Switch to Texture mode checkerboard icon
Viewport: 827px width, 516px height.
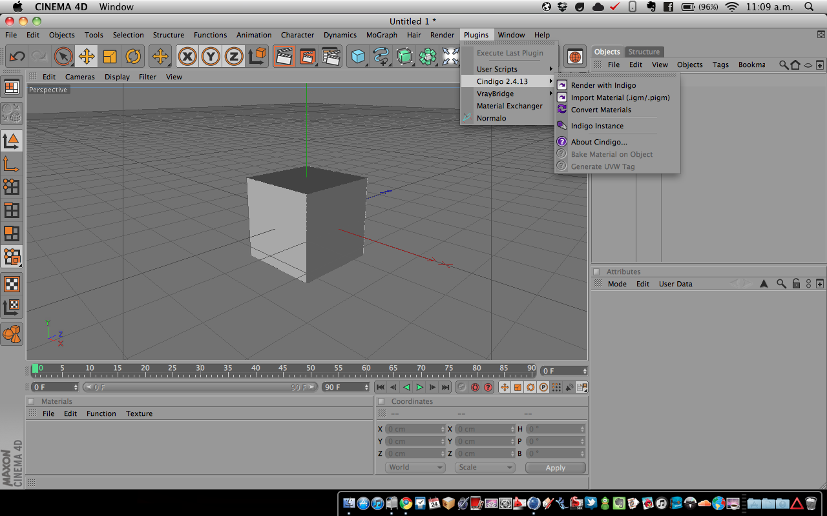tap(12, 284)
